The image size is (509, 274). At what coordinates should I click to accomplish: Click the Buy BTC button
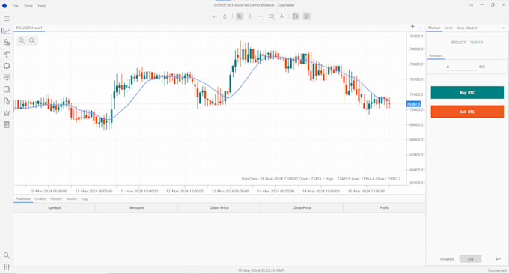pyautogui.click(x=467, y=93)
